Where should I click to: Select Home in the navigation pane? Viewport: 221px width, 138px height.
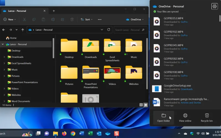[13, 38]
